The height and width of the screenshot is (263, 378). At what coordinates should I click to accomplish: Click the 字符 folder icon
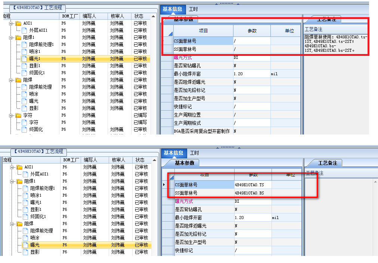pyautogui.click(x=18, y=115)
